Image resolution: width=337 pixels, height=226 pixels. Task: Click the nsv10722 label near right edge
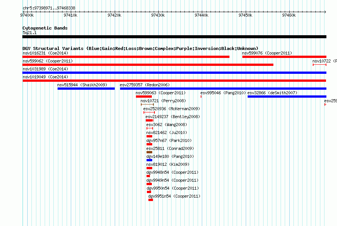click(x=325, y=61)
